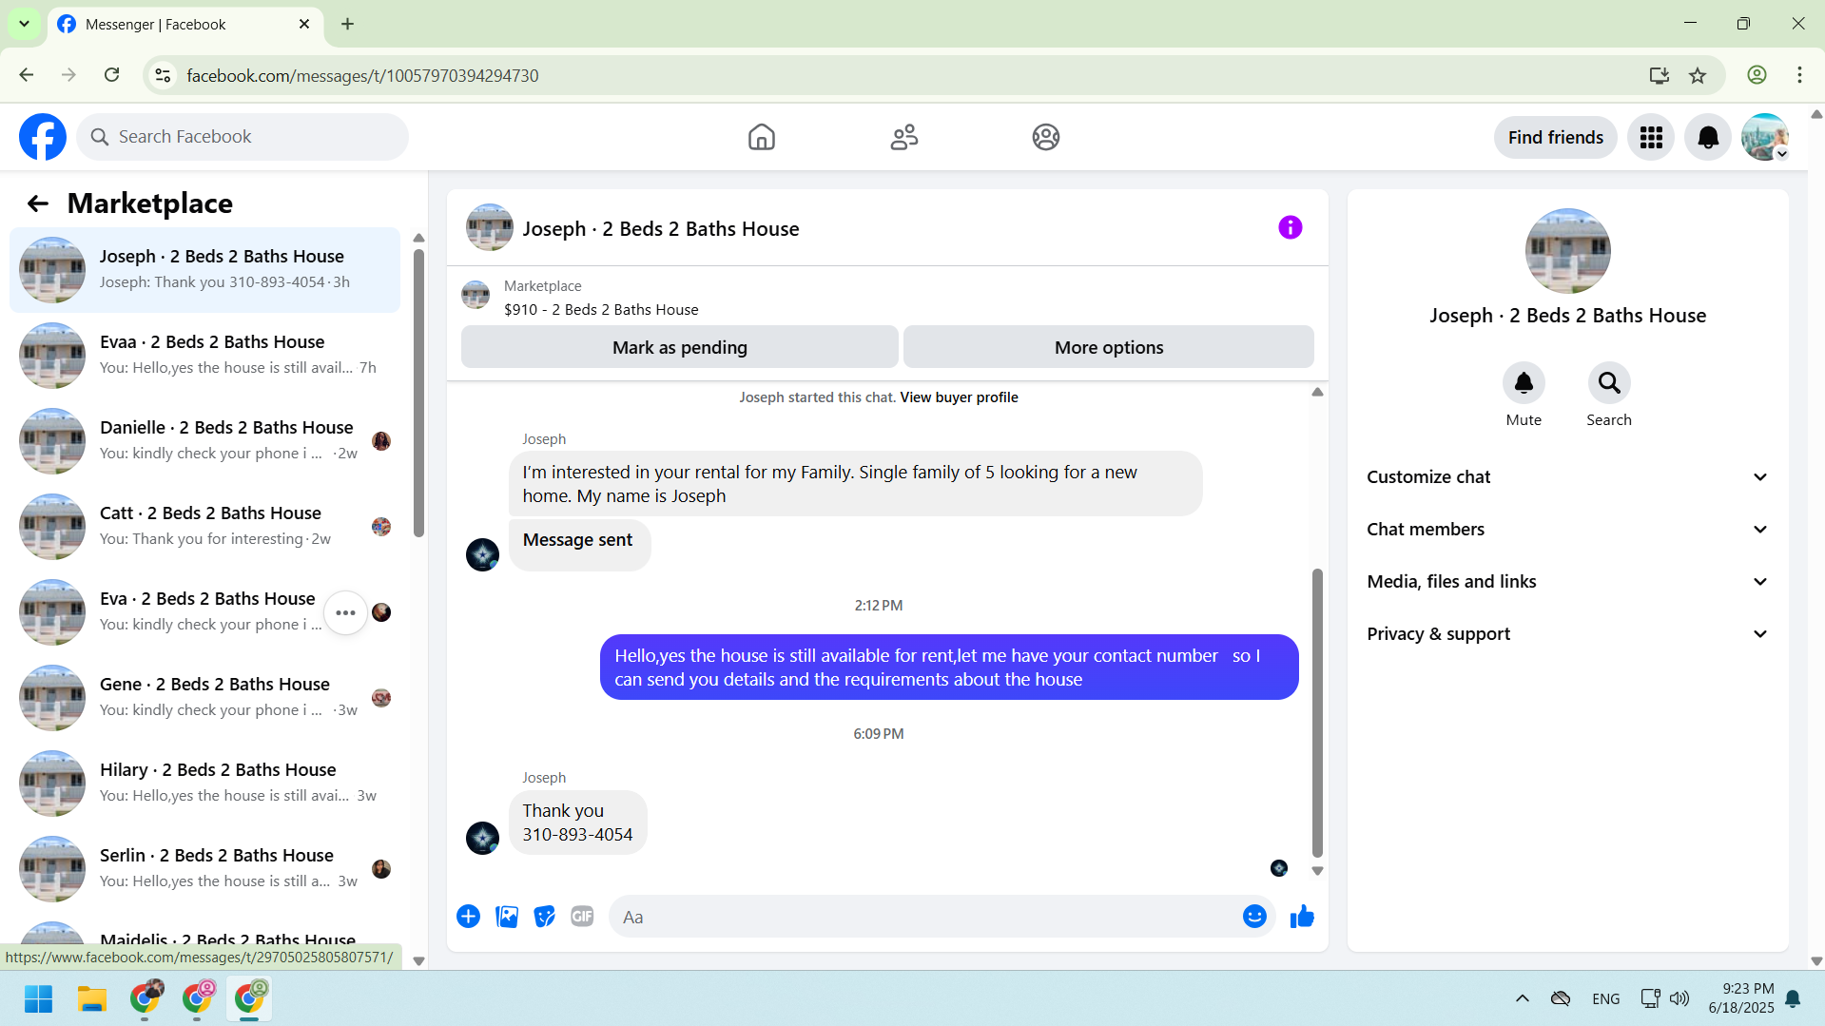Go back with the browser back arrow

27,75
